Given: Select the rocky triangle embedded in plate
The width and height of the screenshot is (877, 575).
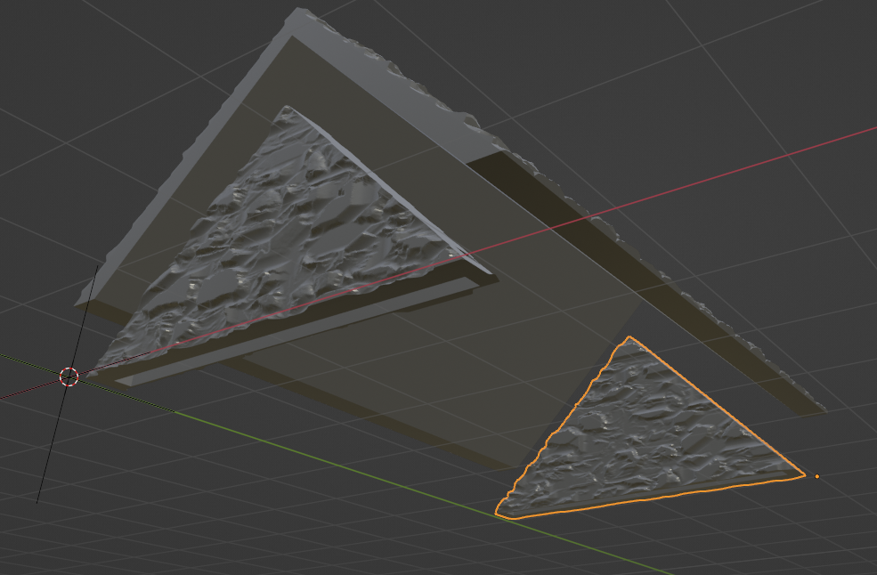Looking at the screenshot, I should pos(291,246).
